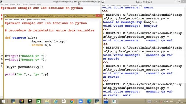This screenshot has width=186, height=104.
Task: Open Debug menu in Python Shell window
Action: pyautogui.click(x=119, y=5)
